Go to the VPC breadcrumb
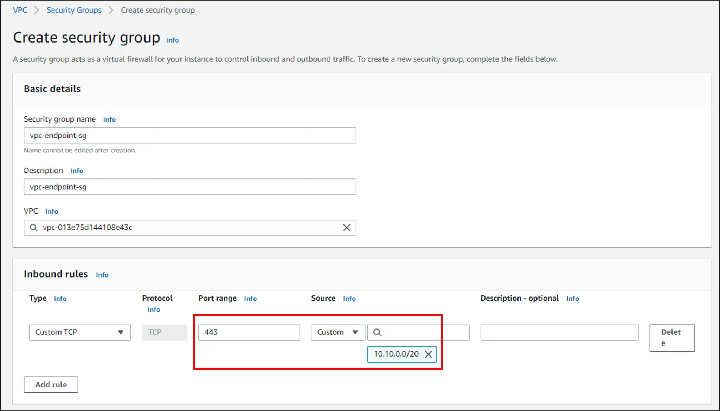 point(20,10)
